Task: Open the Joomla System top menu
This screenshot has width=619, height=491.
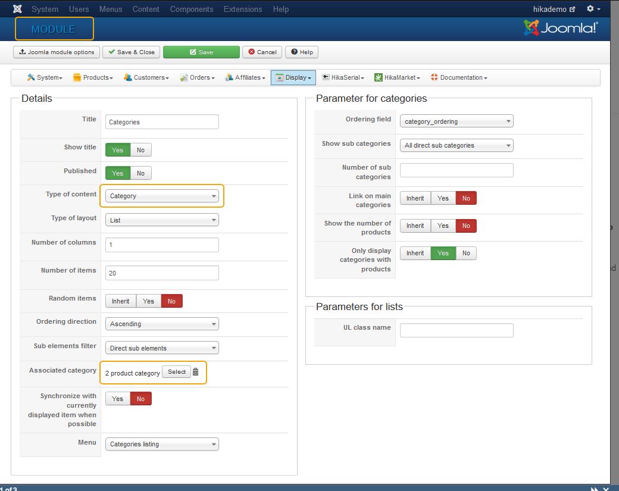Action: click(45, 9)
